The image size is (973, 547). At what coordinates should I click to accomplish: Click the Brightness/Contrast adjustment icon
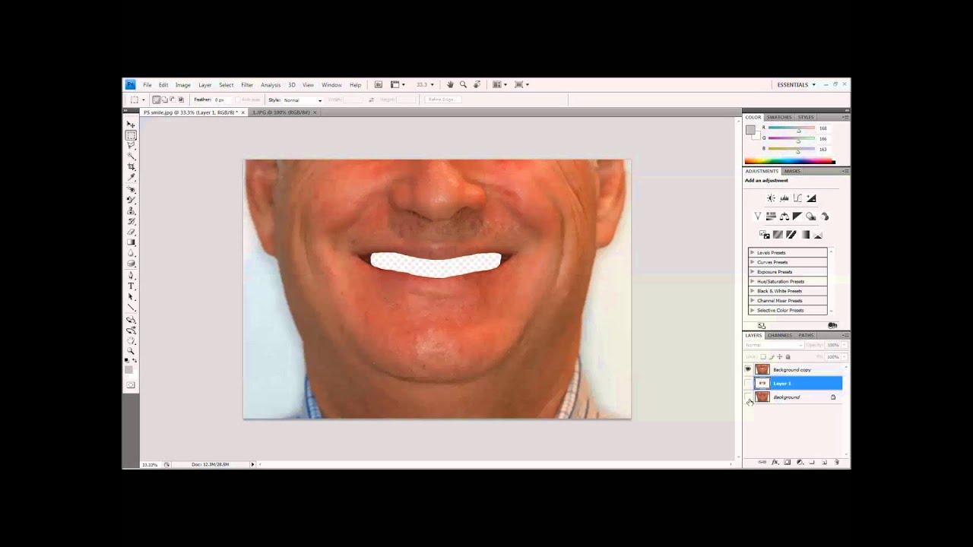(771, 198)
